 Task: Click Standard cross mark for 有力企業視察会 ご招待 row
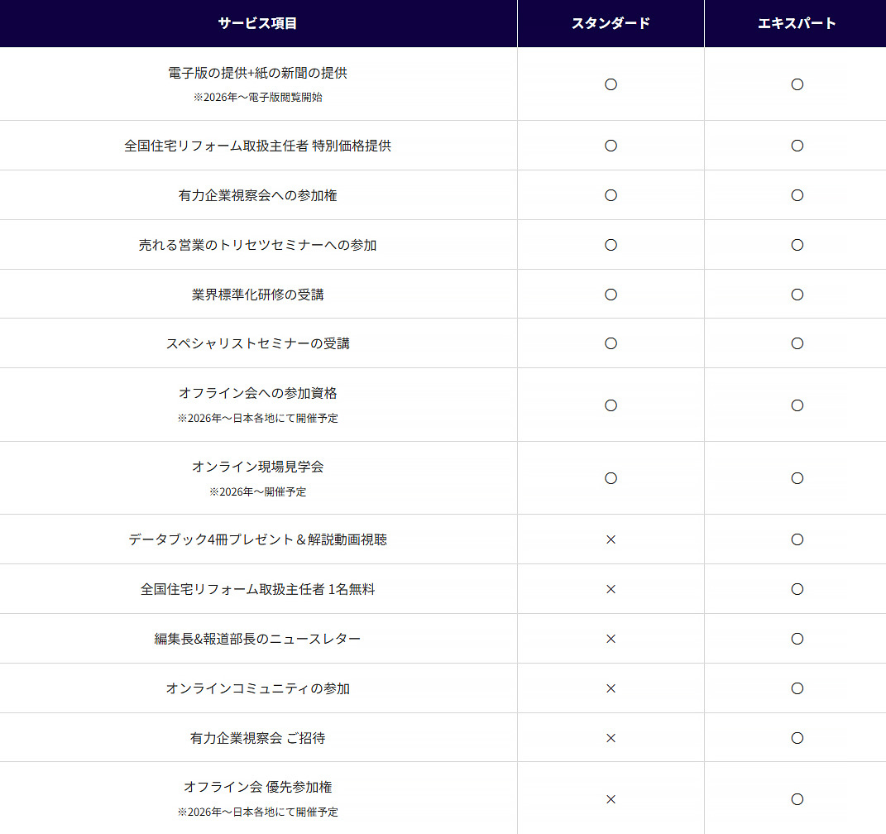click(x=611, y=738)
